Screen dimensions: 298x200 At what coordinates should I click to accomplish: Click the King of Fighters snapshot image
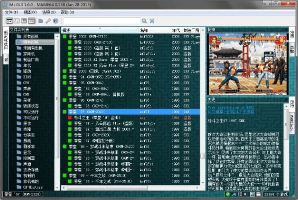pos(248,64)
